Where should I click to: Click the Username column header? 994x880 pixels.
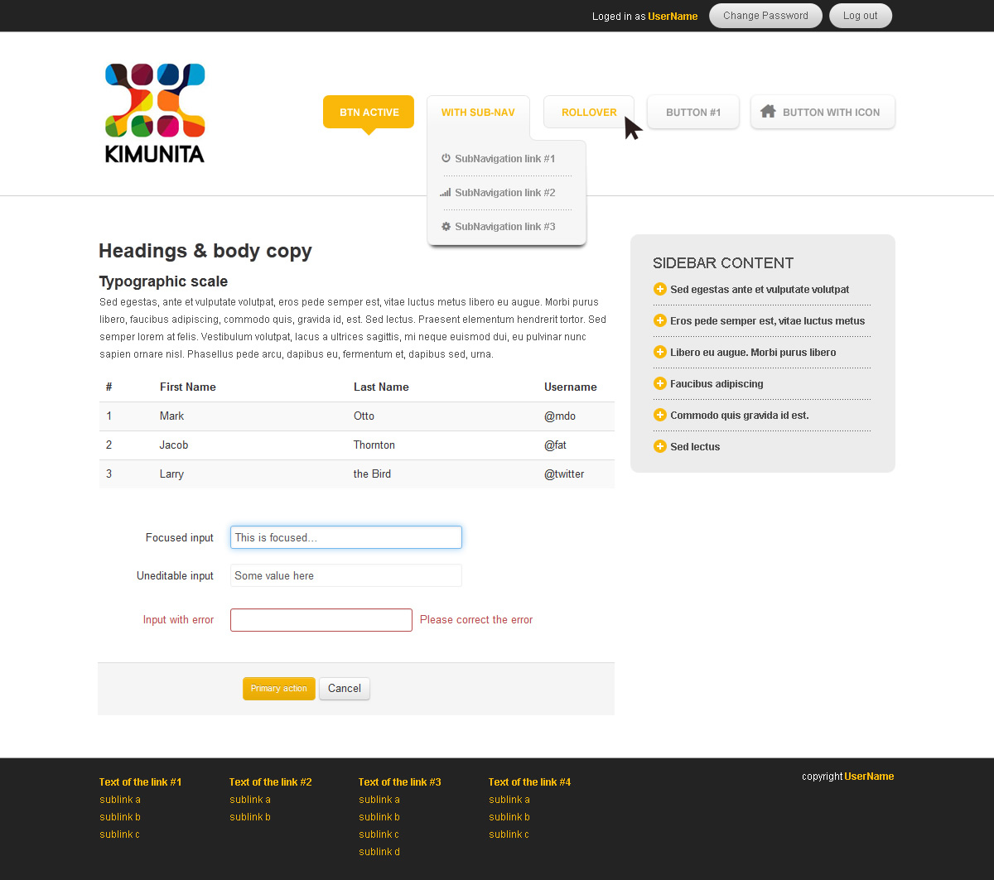(571, 387)
